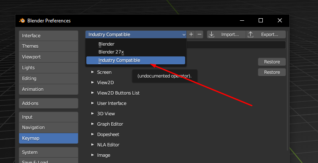
Task: Go to the Navigation preferences tab
Action: click(49, 127)
